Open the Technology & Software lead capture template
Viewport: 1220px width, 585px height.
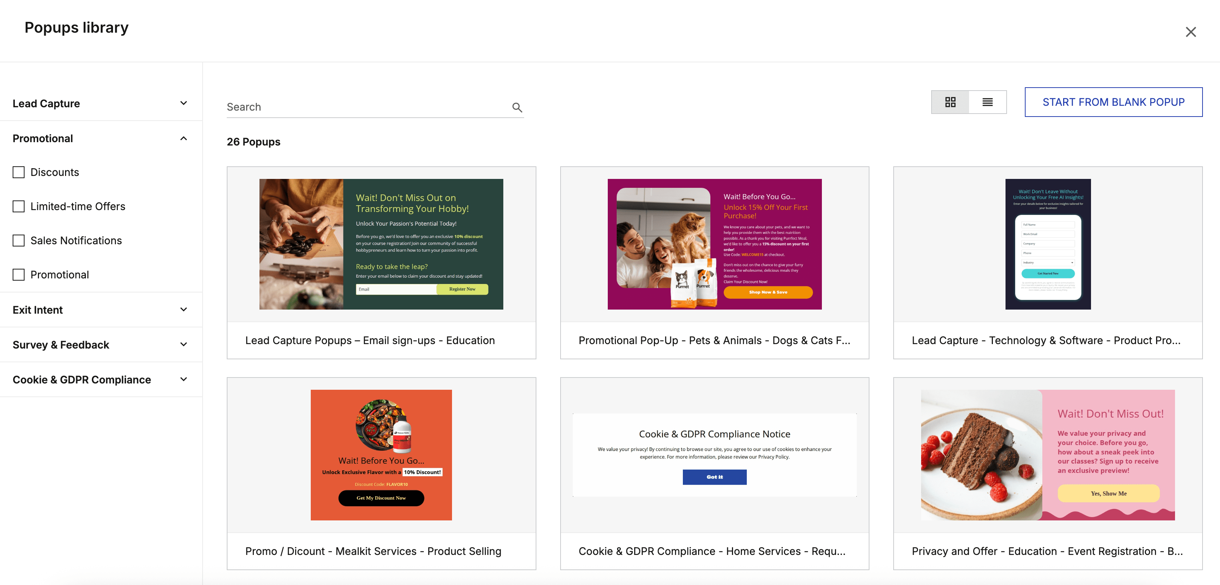click(1048, 244)
